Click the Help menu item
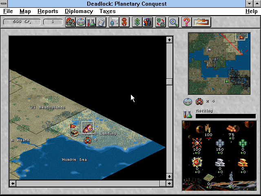This screenshot has height=196, width=261. 251,11
